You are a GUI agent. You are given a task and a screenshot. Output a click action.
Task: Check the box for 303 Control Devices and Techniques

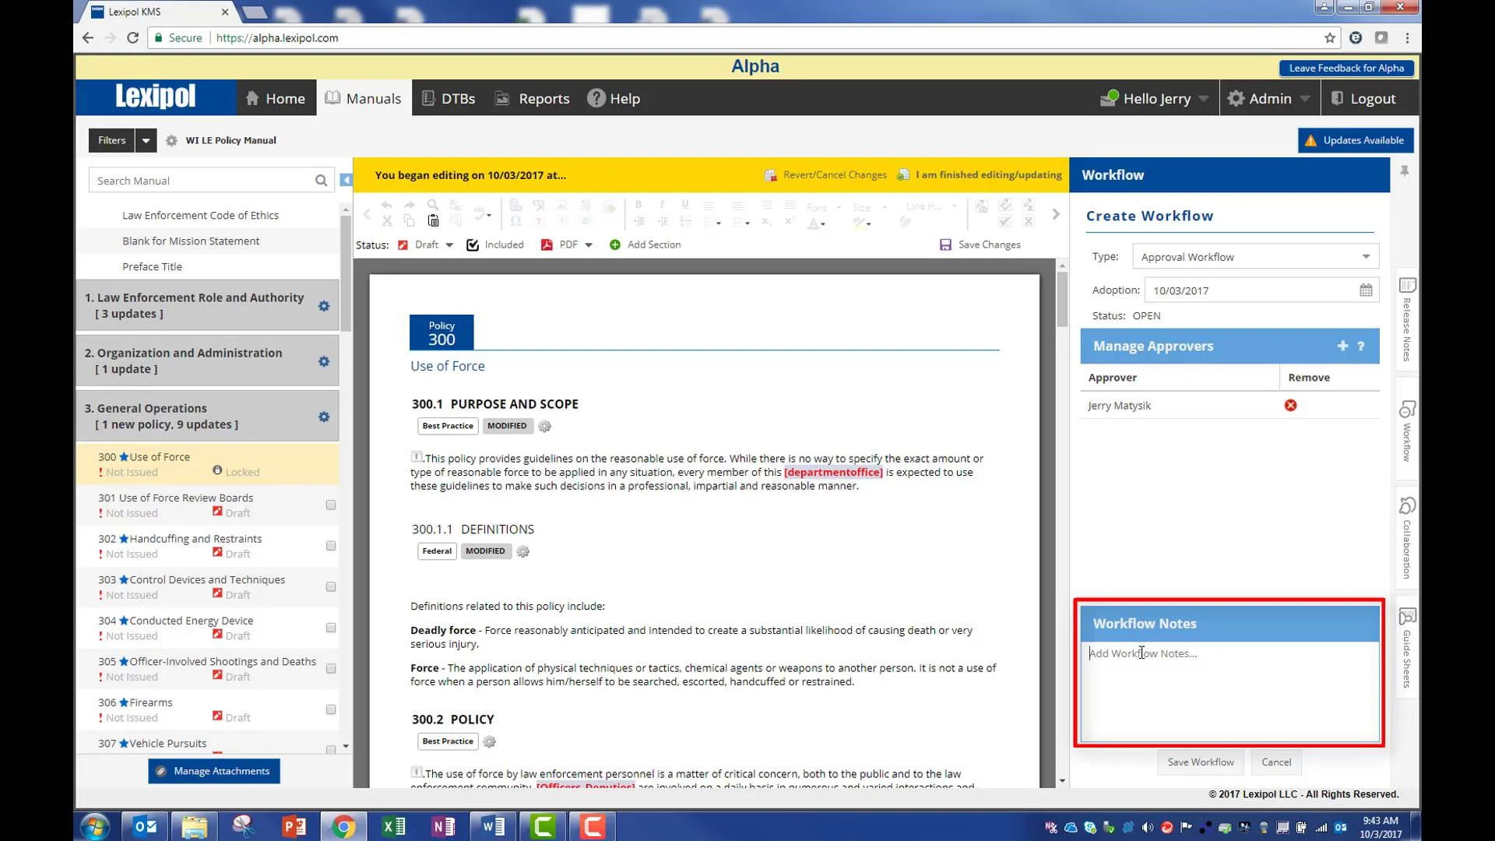(x=331, y=587)
